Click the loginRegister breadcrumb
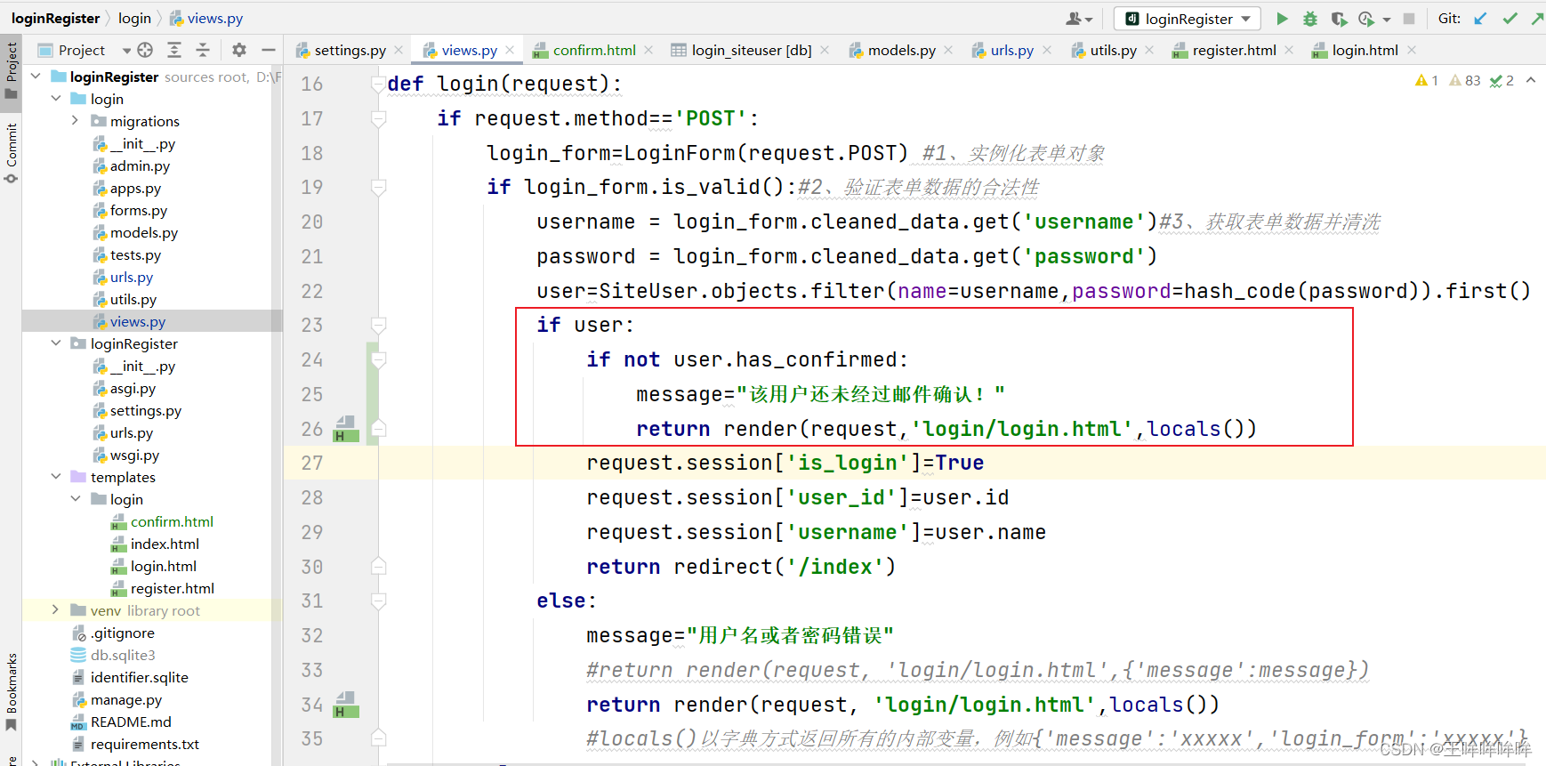 [56, 19]
